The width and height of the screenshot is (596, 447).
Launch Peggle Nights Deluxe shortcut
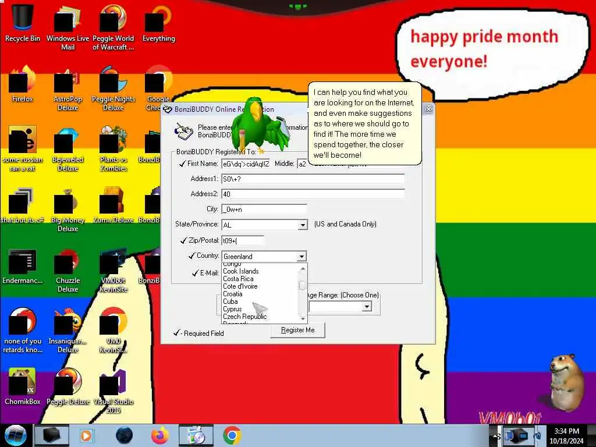tap(113, 88)
